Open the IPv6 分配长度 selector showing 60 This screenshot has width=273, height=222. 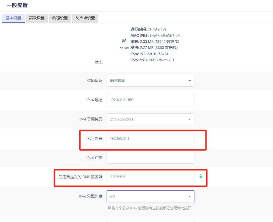click(x=150, y=196)
